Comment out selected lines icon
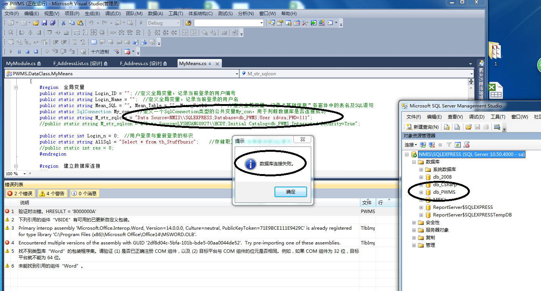Screen dimensions: 541x291 pyautogui.click(x=75, y=42)
